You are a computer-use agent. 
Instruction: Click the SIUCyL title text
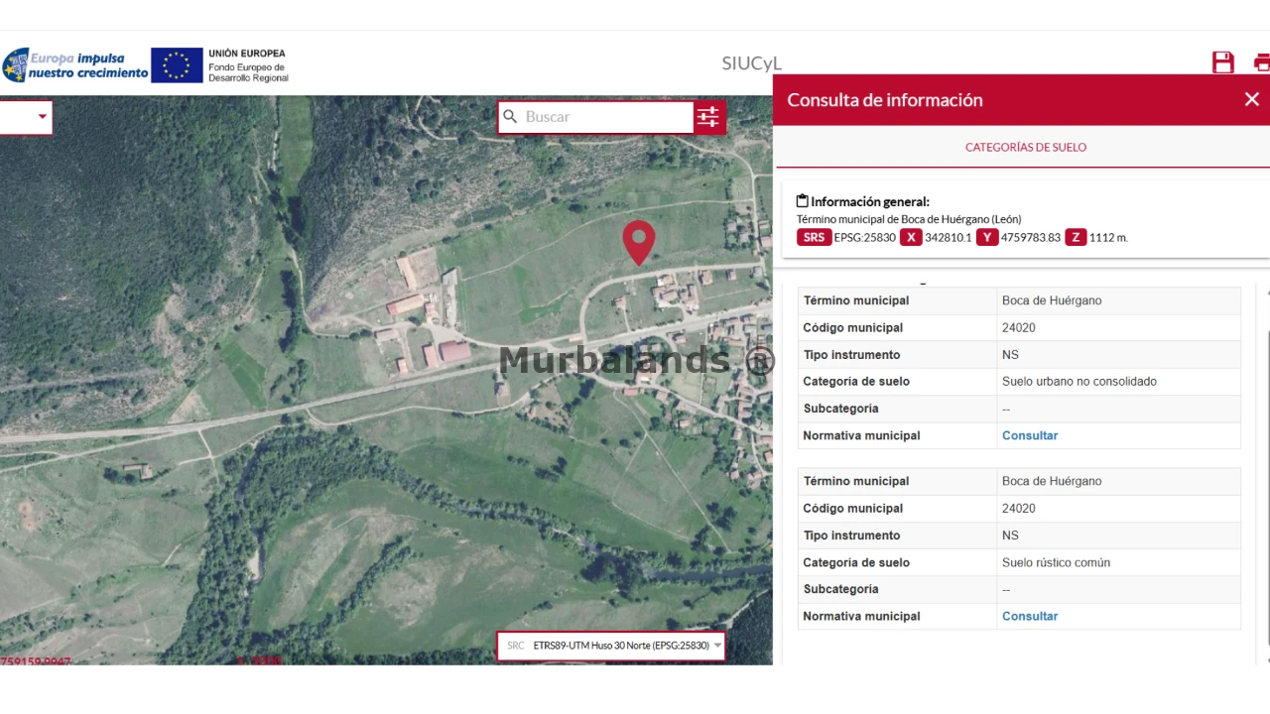coord(752,63)
